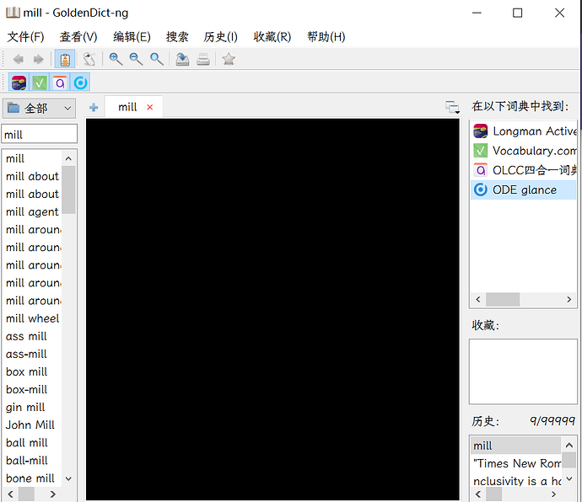Toggle Longman dictionary icon in dictionary bar
Image resolution: width=582 pixels, height=502 pixels.
(19, 83)
